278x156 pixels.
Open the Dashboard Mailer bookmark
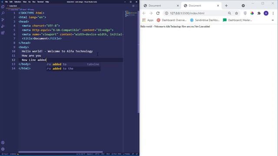238,20
